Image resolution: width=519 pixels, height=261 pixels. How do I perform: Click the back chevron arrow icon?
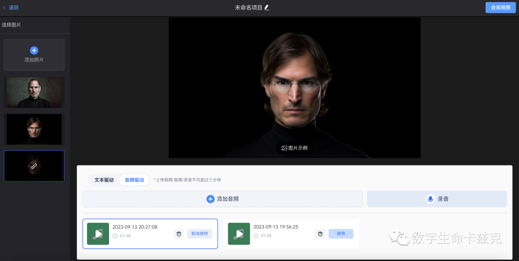(4, 7)
